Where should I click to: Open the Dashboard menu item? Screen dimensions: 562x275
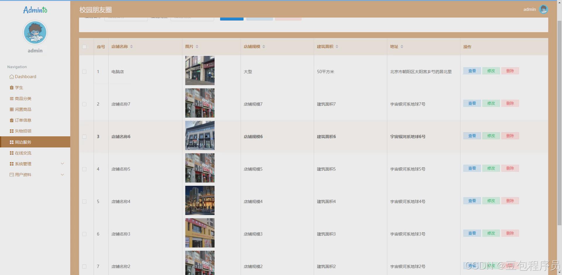click(35, 77)
